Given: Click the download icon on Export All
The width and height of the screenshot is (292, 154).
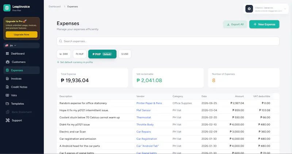Looking at the screenshot, I should pos(228,24).
